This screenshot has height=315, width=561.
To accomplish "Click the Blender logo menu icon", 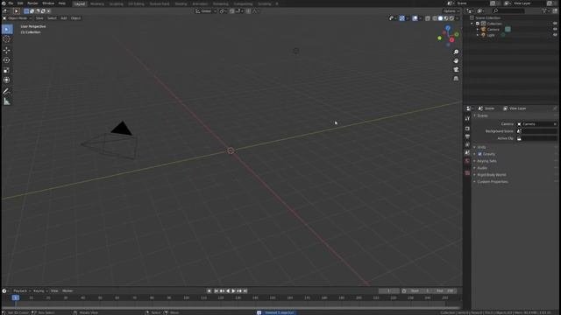I will tap(4, 3).
